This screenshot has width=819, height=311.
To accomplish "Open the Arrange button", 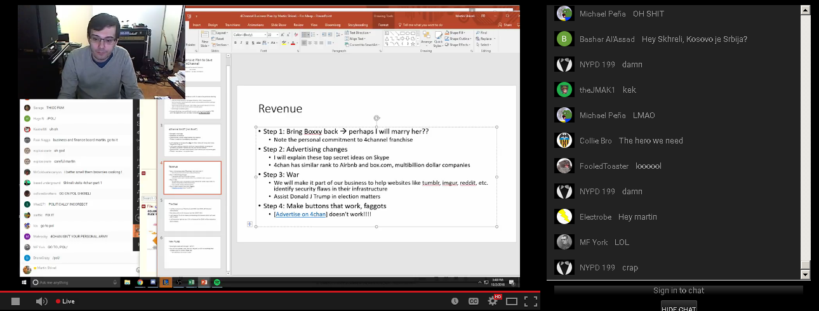I will tap(427, 38).
